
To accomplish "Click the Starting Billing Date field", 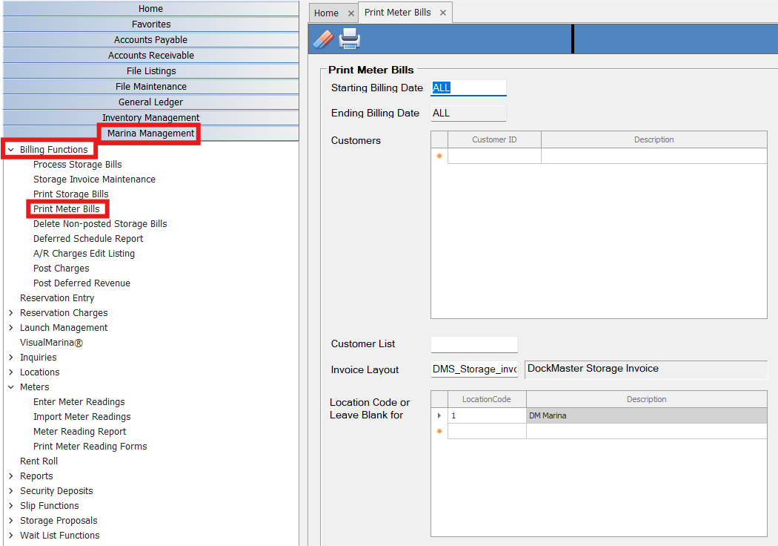I will [x=468, y=88].
